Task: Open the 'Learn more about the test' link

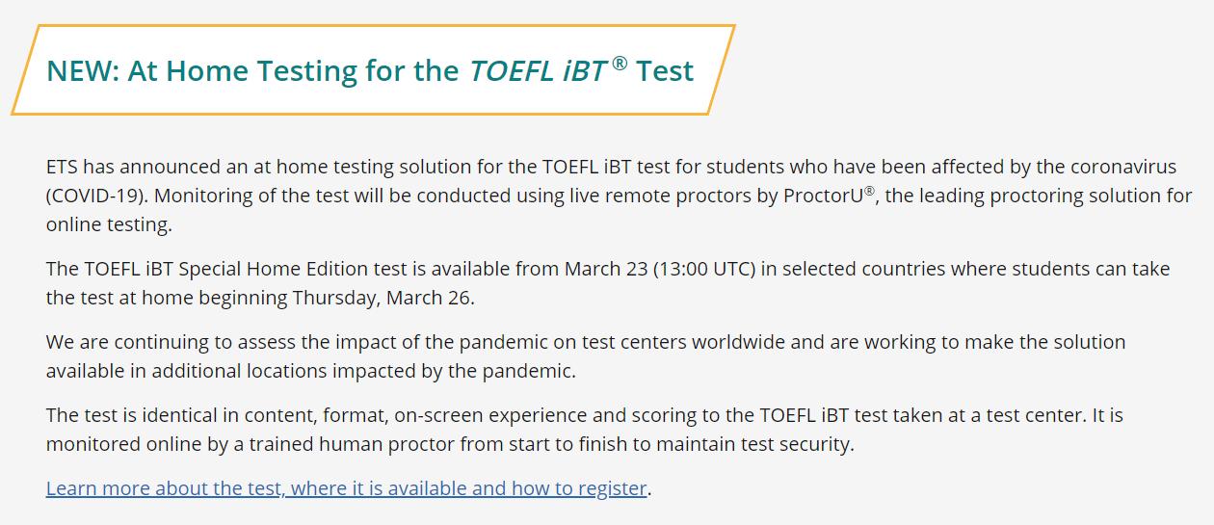Action: point(164,488)
